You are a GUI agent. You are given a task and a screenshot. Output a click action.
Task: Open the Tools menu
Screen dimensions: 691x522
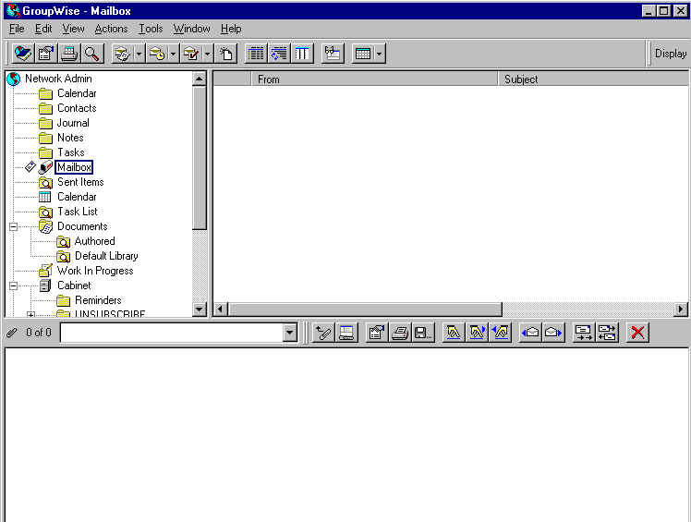[151, 29]
